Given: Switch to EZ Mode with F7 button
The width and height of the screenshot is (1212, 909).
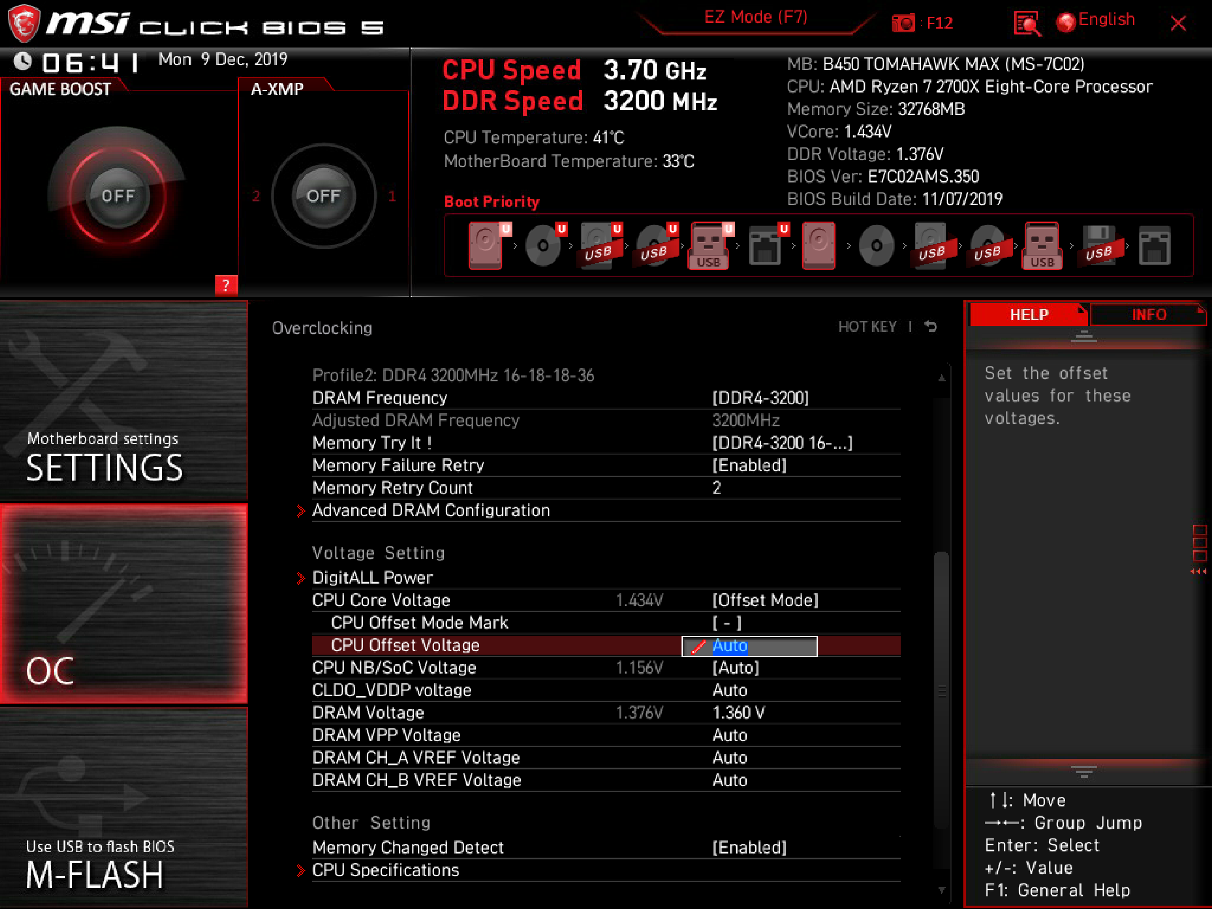Looking at the screenshot, I should (x=756, y=16).
